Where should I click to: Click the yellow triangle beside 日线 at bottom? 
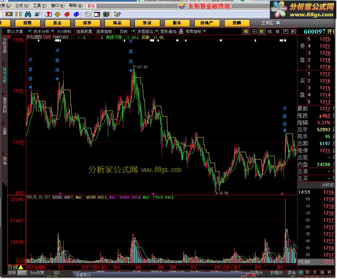pos(21,267)
